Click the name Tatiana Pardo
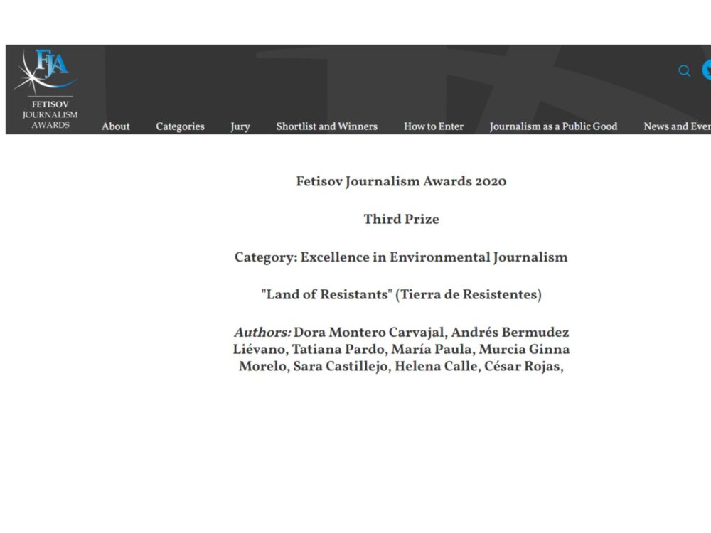Screen dimensions: 711x533 338,349
